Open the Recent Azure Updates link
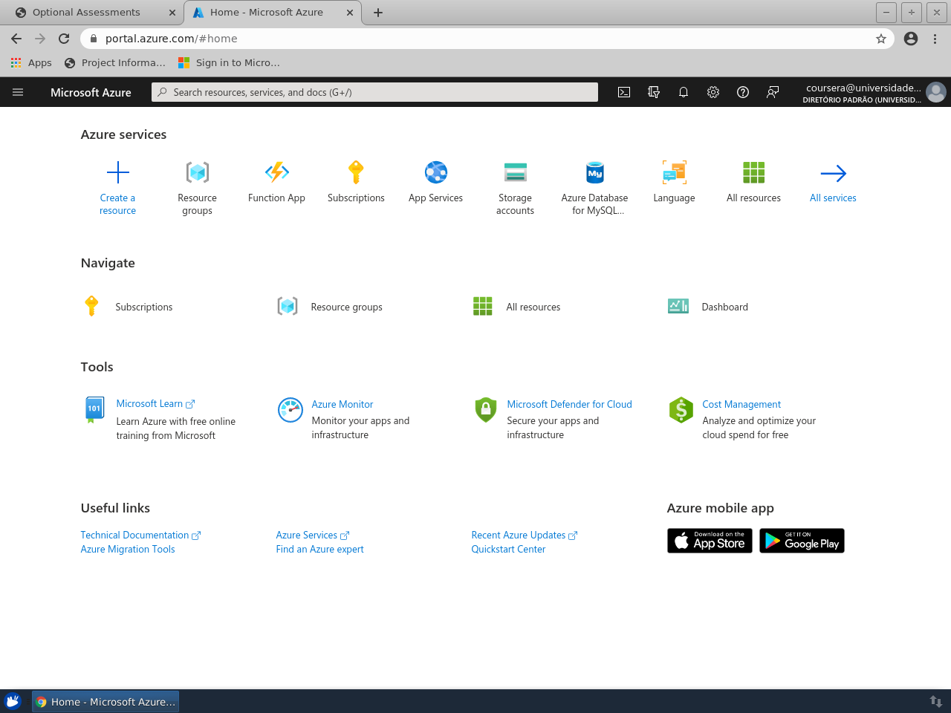Viewport: 951px width, 713px height. pos(525,535)
